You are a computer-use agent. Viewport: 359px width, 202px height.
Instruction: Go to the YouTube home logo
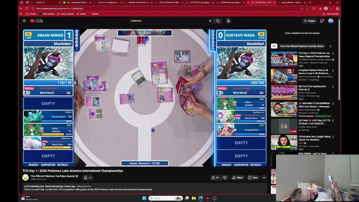(x=36, y=20)
